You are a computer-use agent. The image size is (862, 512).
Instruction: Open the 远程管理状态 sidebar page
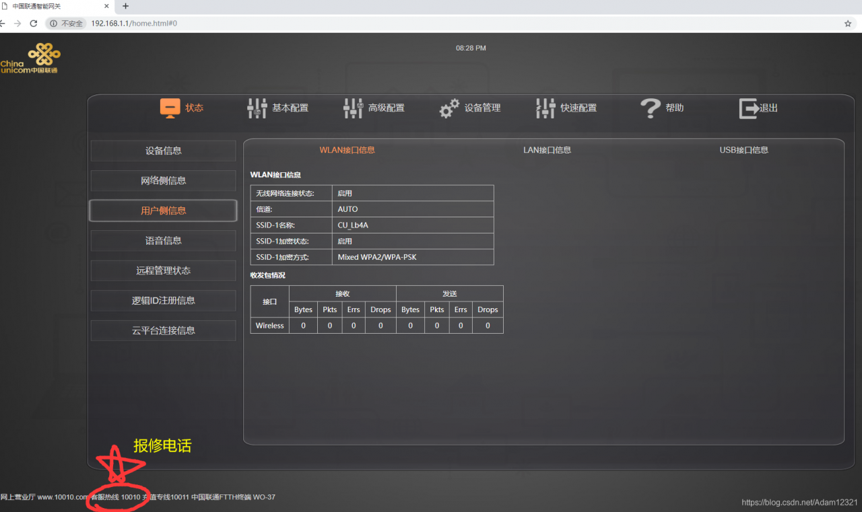click(x=164, y=270)
